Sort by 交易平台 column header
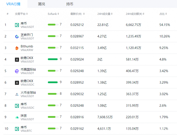The image size is (177, 135). [x=21, y=14]
